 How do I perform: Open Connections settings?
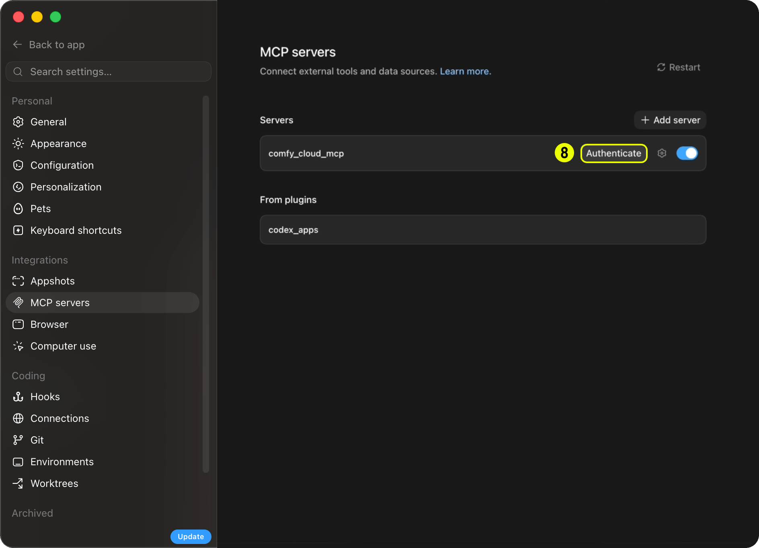103,418
